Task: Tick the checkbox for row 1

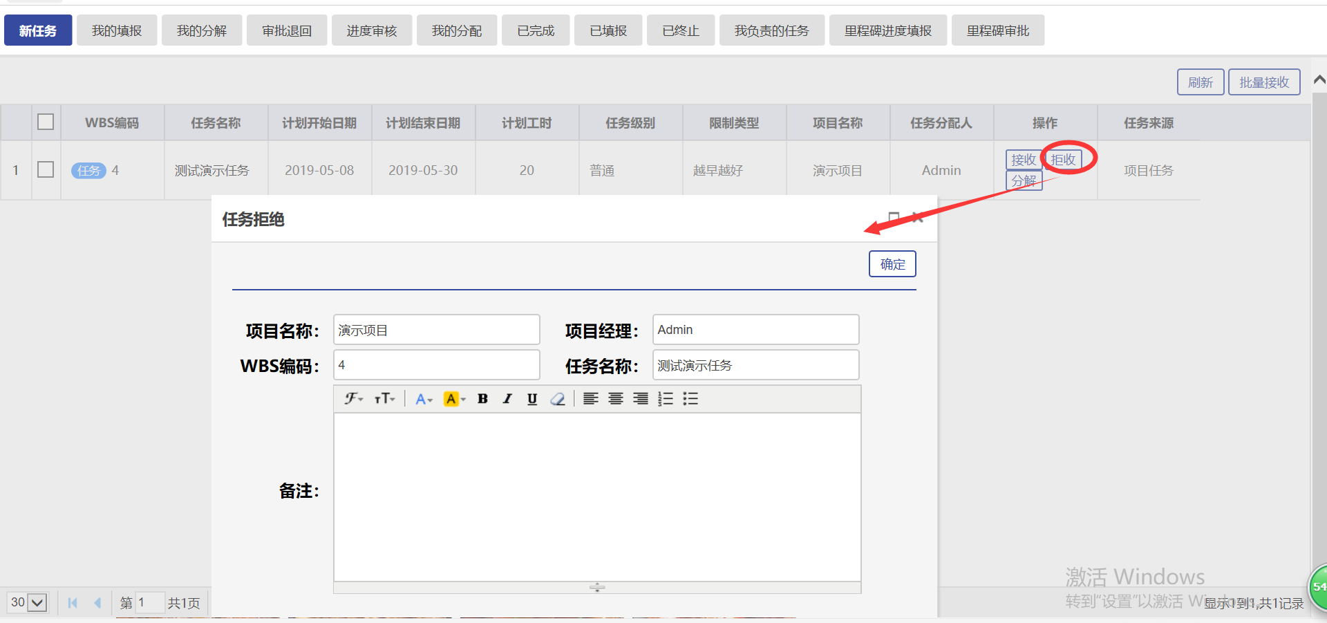Action: coord(46,170)
